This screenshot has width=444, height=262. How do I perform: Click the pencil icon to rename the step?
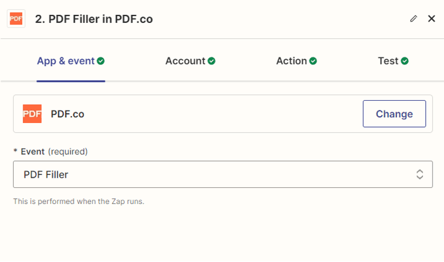pyautogui.click(x=414, y=19)
